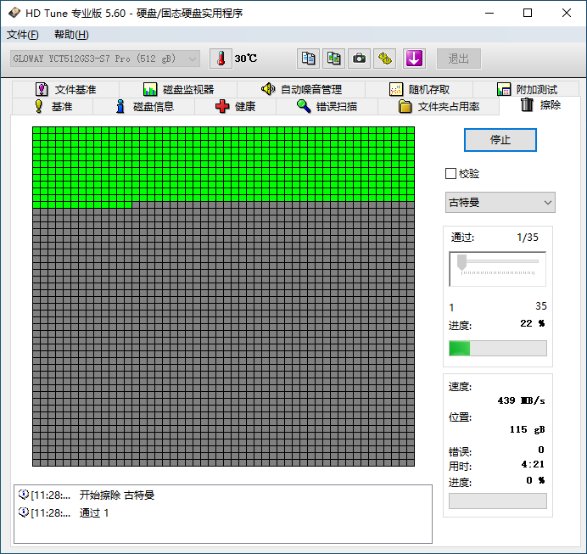Switch to the 文件基准 tab
The image size is (587, 554).
click(x=66, y=89)
